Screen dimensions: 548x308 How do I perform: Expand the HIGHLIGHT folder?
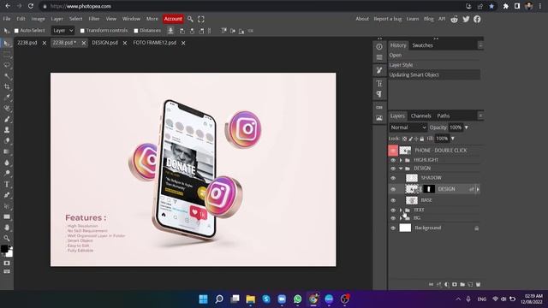401,160
